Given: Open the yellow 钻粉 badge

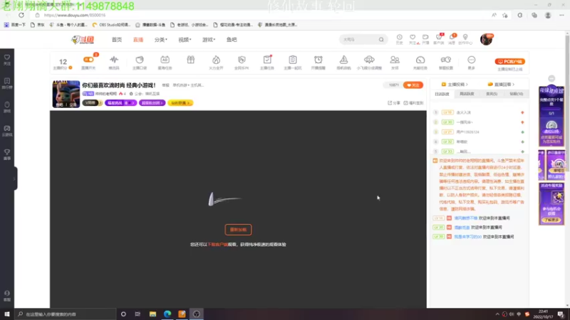Looking at the screenshot, I should click(x=180, y=103).
